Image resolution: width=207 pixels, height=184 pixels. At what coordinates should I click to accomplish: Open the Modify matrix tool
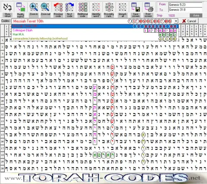[20, 7]
